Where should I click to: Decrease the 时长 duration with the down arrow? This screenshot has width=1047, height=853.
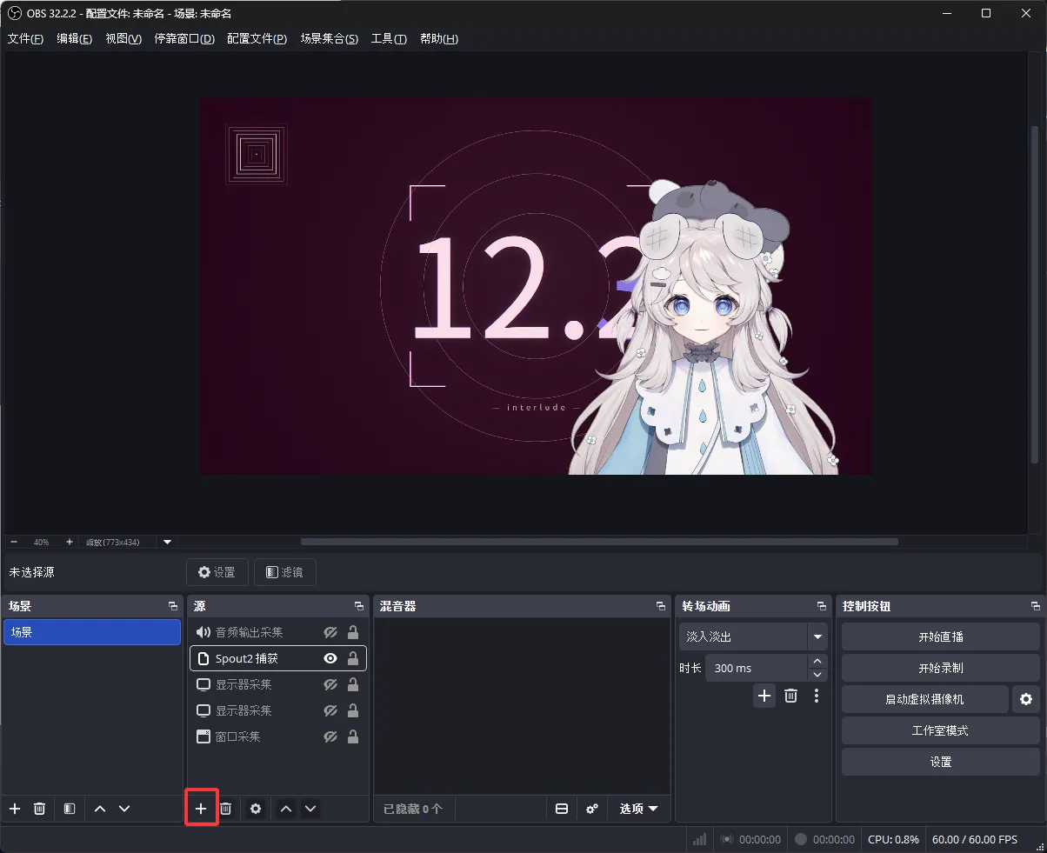[817, 675]
